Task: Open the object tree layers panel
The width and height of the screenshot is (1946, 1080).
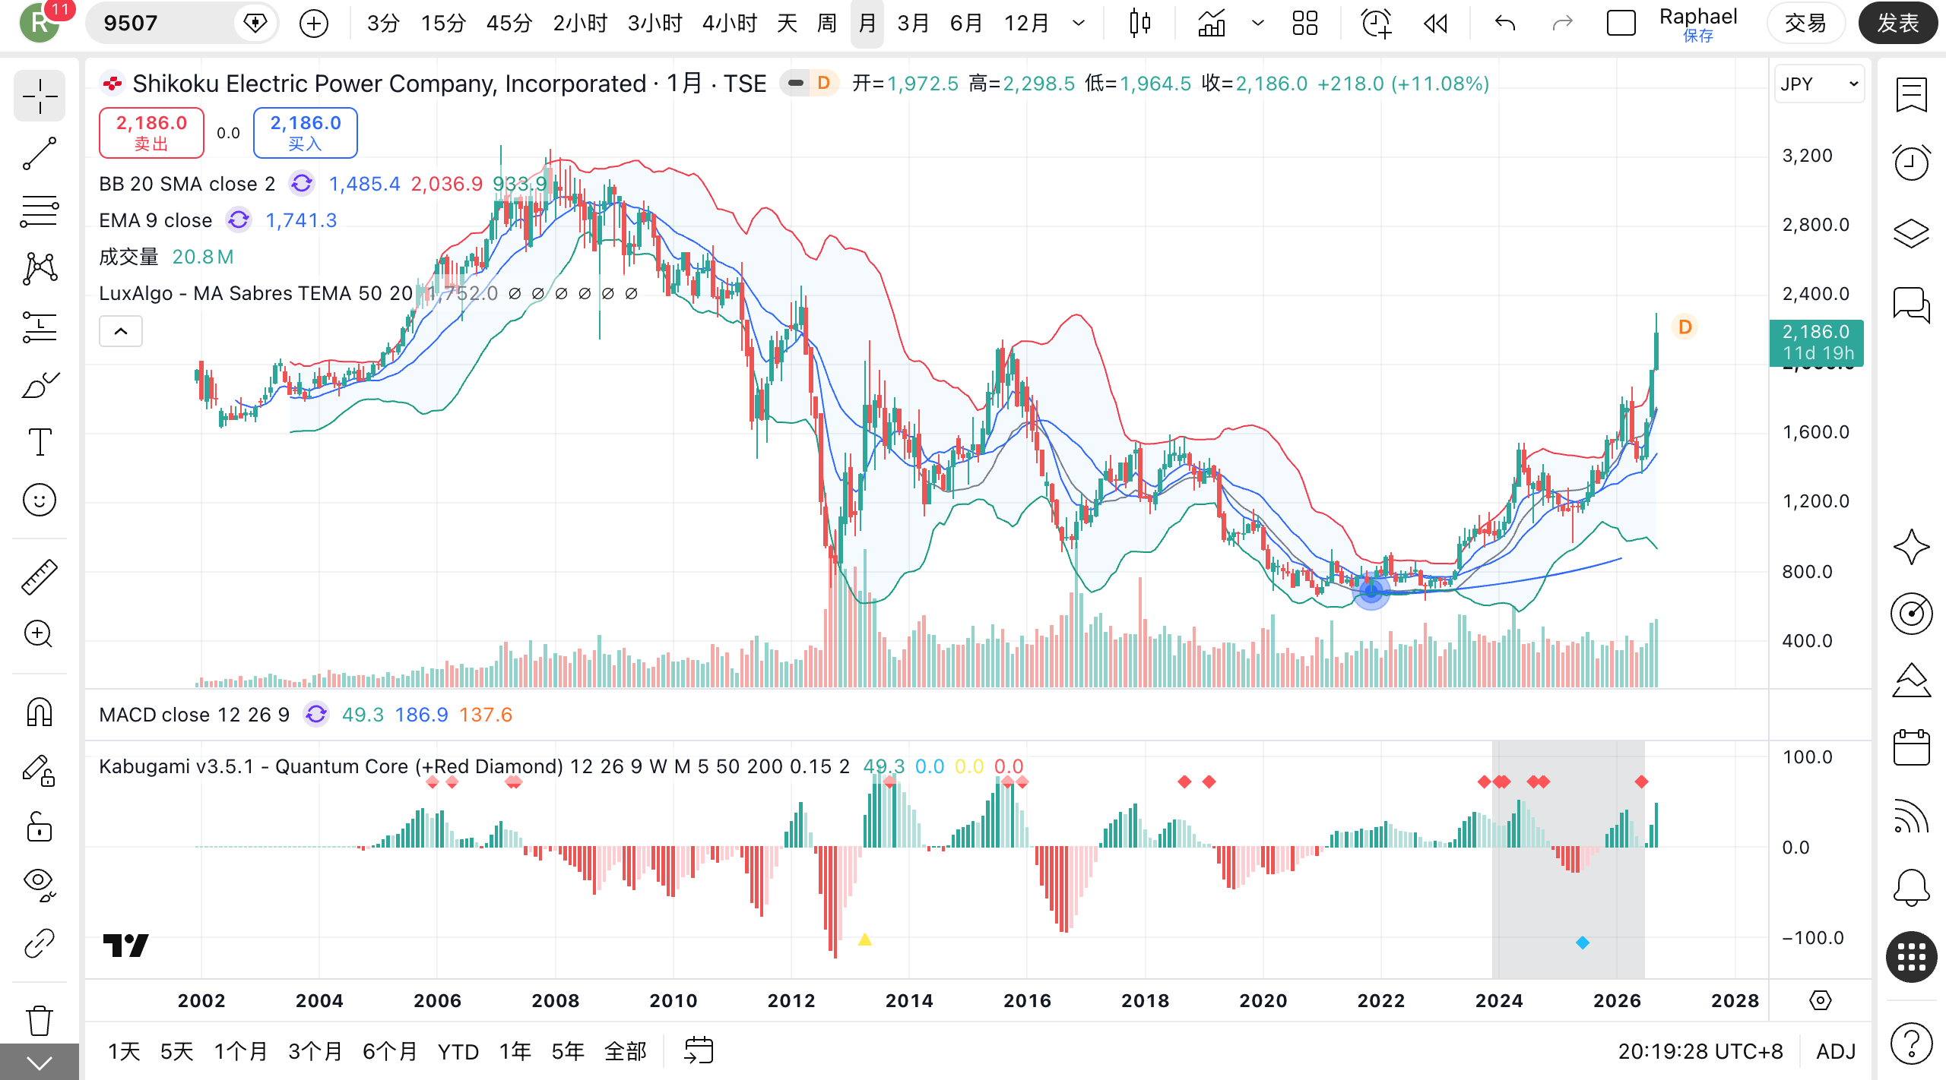Action: tap(1912, 233)
